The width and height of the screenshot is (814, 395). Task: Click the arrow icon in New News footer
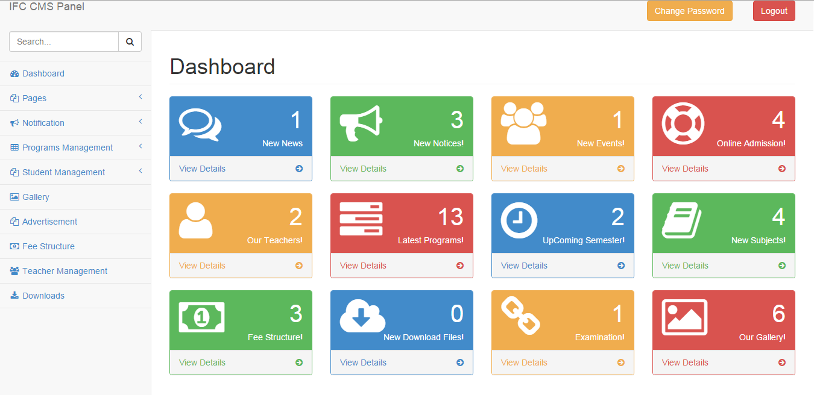coord(299,169)
